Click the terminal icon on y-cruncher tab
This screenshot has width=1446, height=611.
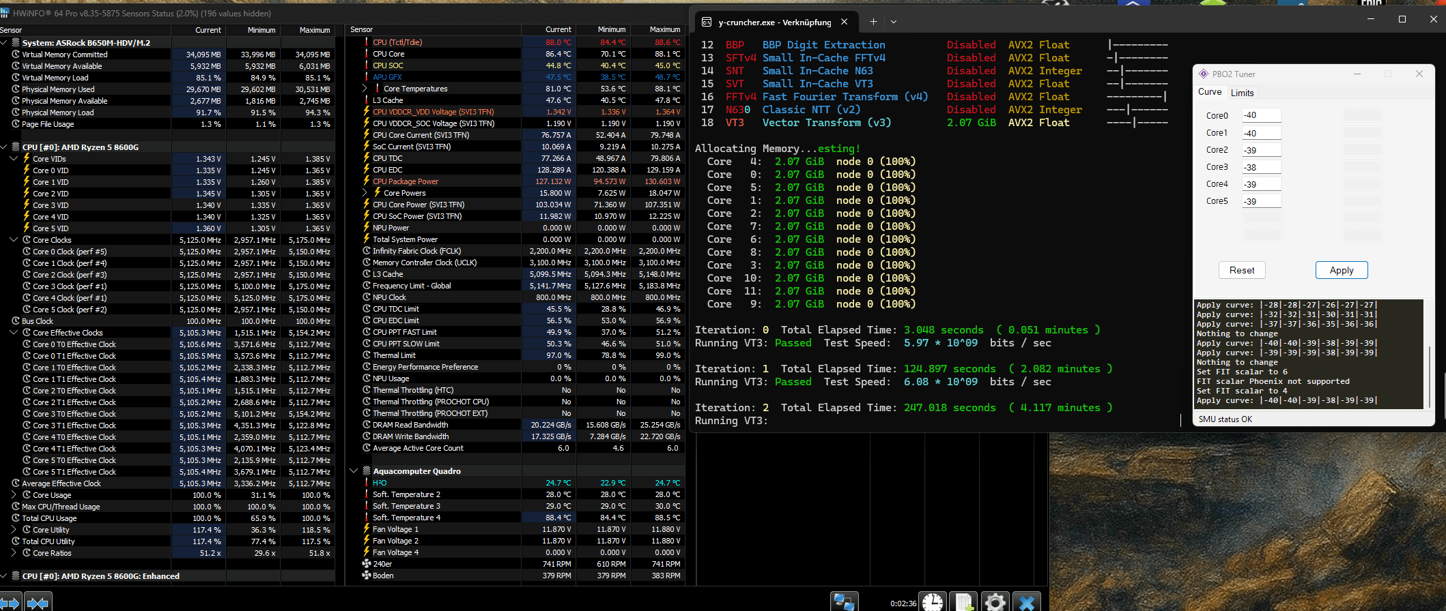[707, 22]
